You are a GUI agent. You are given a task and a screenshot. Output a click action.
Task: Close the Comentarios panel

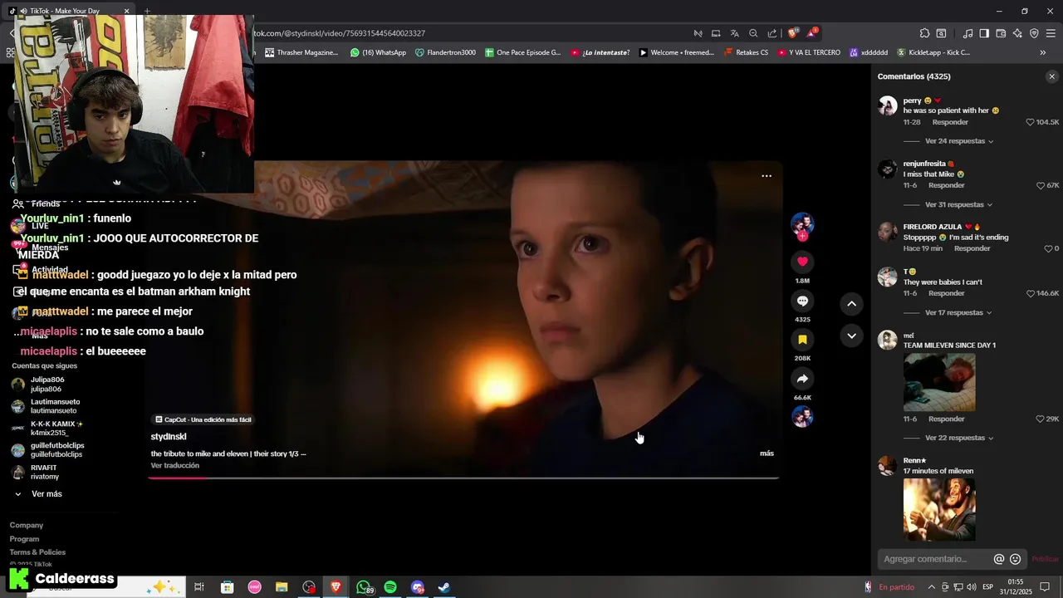[1051, 76]
